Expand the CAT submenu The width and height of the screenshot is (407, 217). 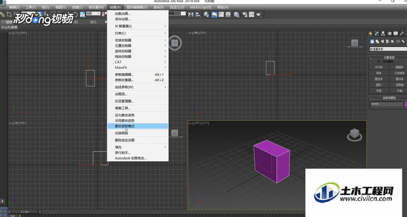(x=138, y=62)
